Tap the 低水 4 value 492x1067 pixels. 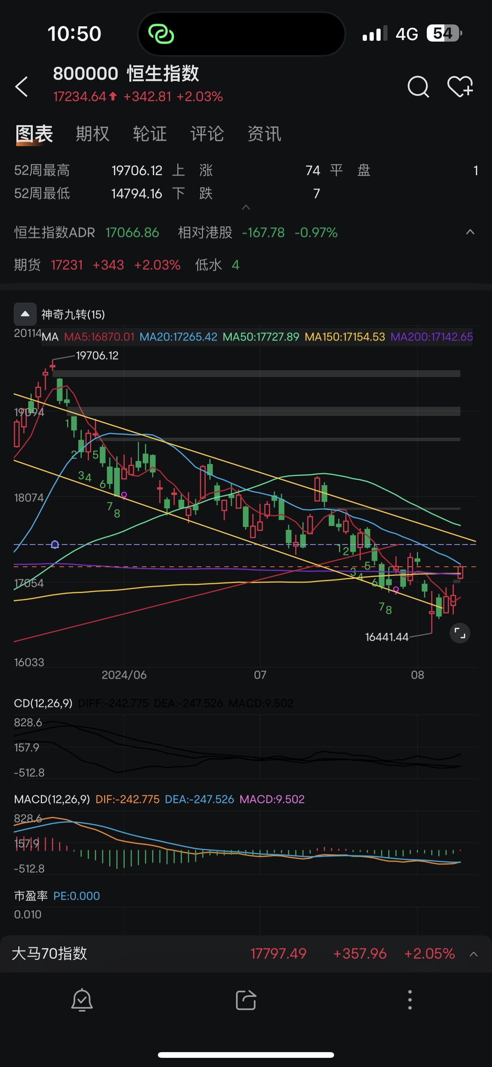(235, 265)
